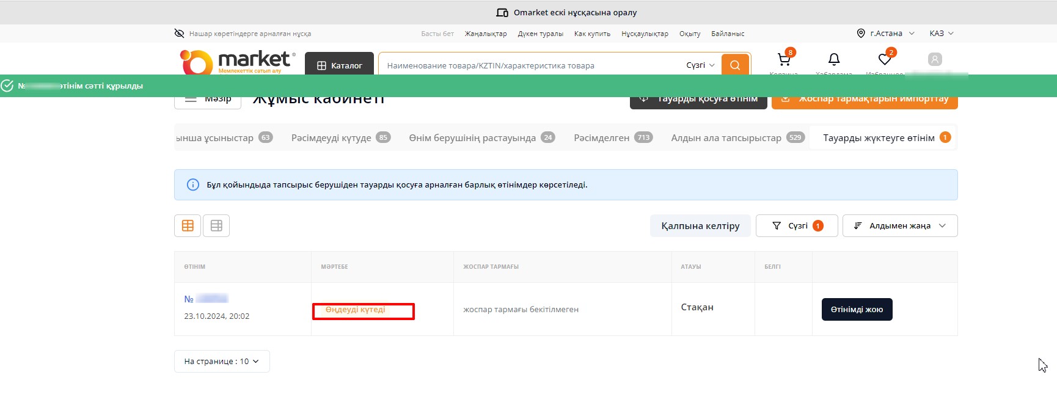Screen dimensions: 1057x405
Task: Click the orange search magnifier button
Action: pyautogui.click(x=735, y=65)
